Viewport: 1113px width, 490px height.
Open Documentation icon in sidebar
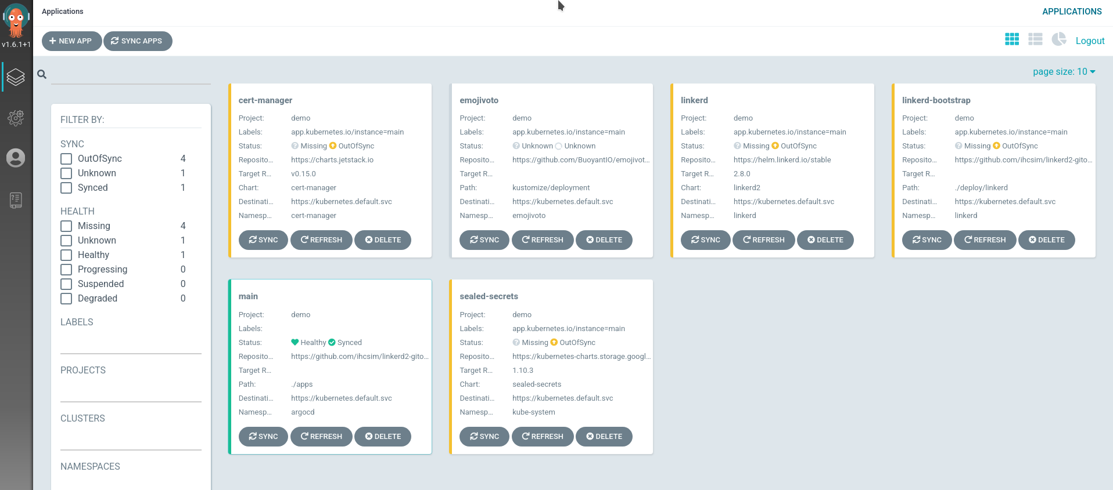16,200
